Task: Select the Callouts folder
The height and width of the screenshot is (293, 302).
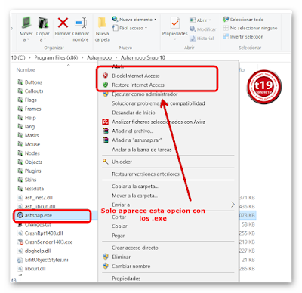Action: pos(30,91)
